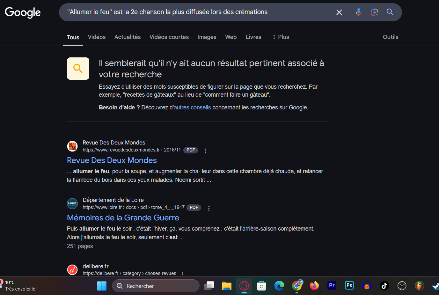This screenshot has width=439, height=295.
Task: Launch Firefox from taskbar
Action: [314, 286]
